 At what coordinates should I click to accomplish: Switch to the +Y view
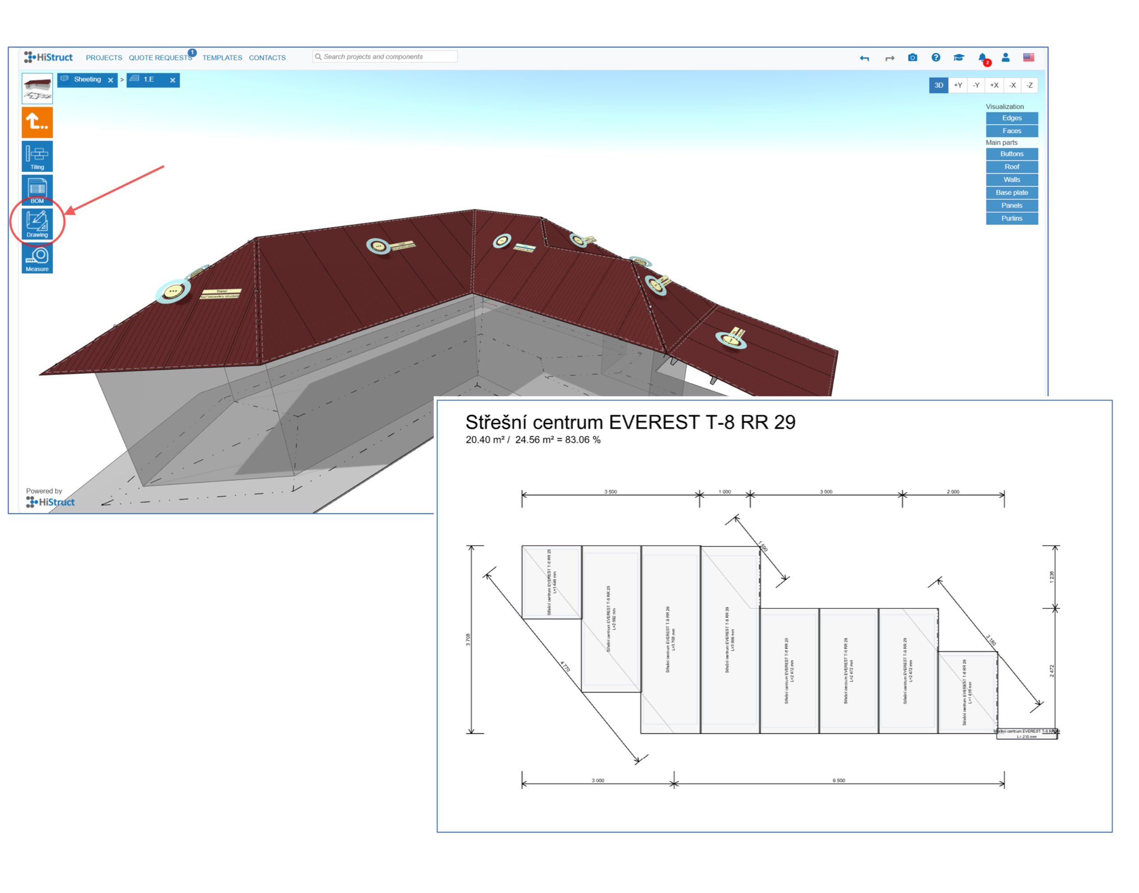[958, 85]
